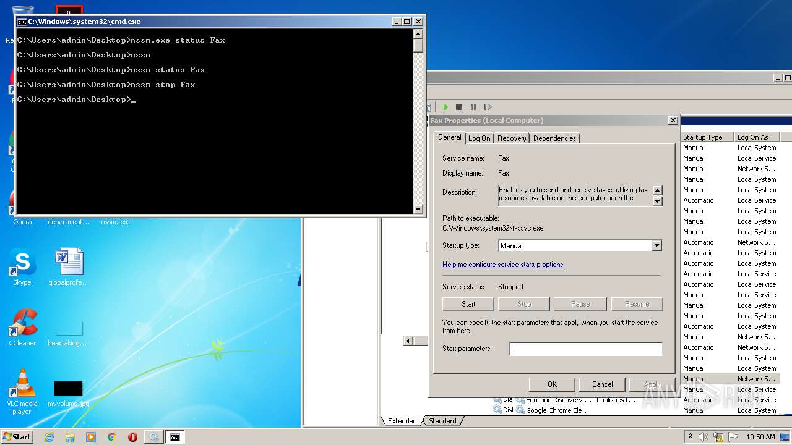
Task: Click the 'nssm stop Fax' command line
Action: [163, 85]
